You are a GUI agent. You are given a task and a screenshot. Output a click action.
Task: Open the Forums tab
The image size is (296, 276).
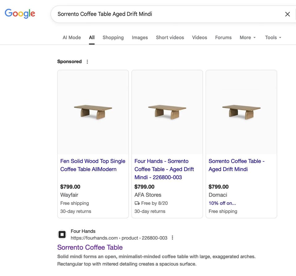pos(223,37)
